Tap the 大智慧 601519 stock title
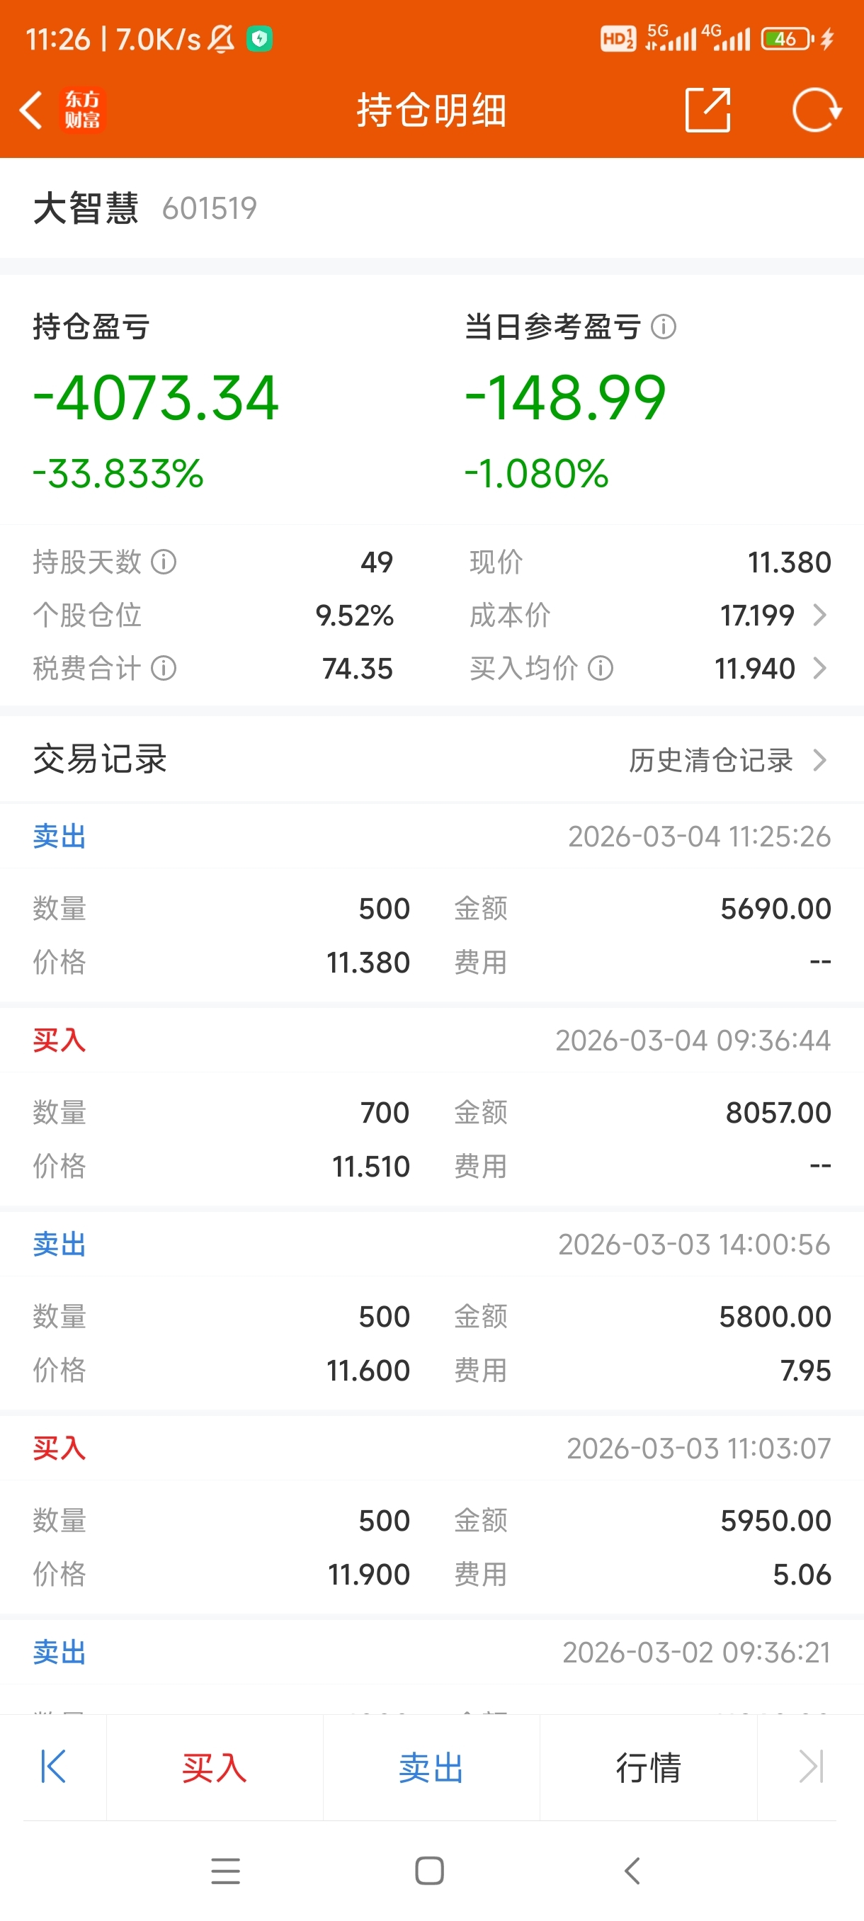 pos(145,208)
